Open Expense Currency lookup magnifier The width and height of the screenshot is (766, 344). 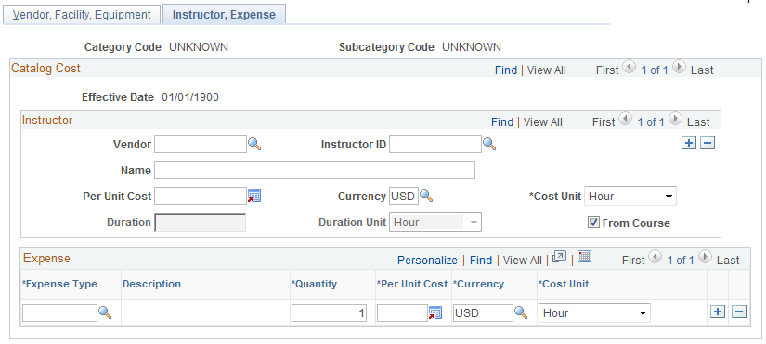point(521,312)
